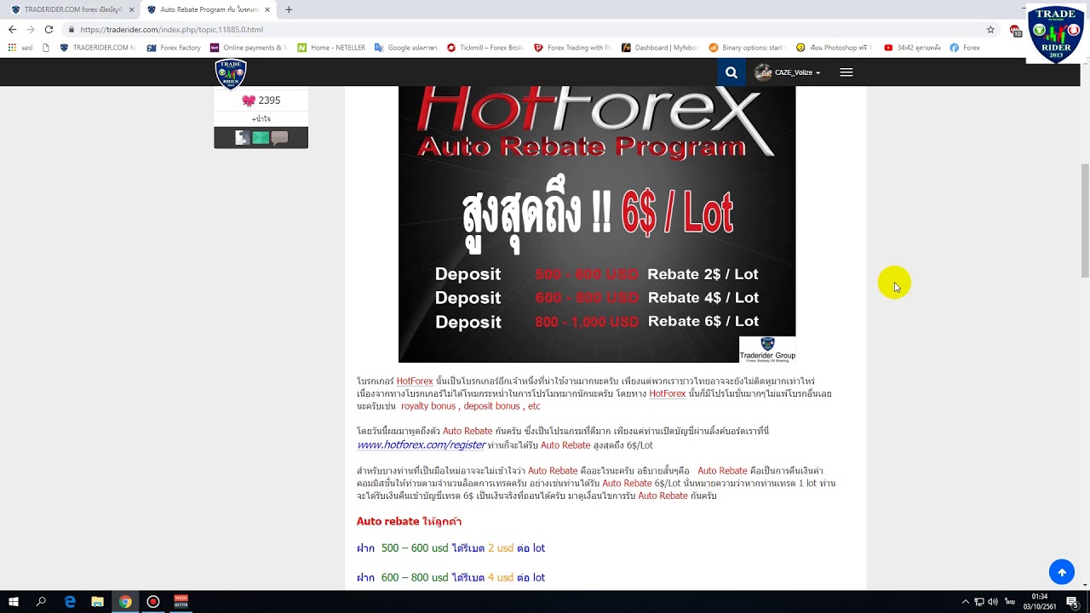Click the scroll-to-top arrow button
The width and height of the screenshot is (1090, 613).
(x=1062, y=572)
